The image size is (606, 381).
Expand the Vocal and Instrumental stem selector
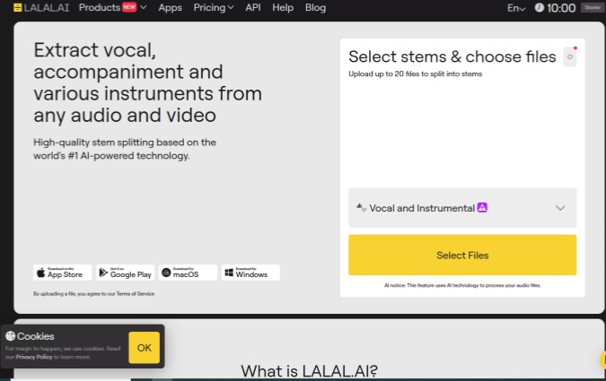coord(462,208)
